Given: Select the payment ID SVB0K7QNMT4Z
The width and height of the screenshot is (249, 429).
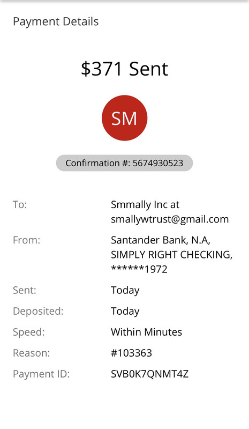Looking at the screenshot, I should 150,374.
